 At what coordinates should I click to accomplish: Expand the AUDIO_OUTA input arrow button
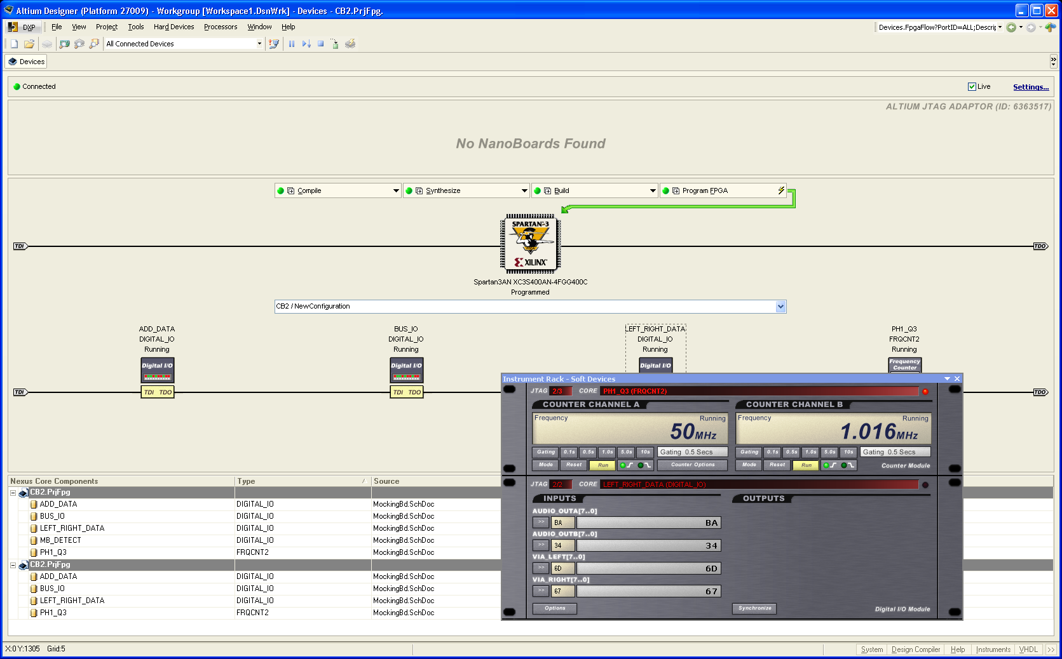[541, 523]
